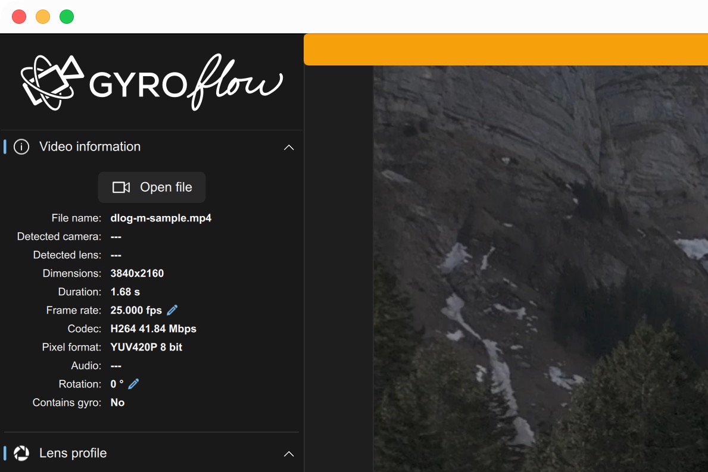Image resolution: width=708 pixels, height=472 pixels.
Task: Click the Video information info icon
Action: click(21, 146)
